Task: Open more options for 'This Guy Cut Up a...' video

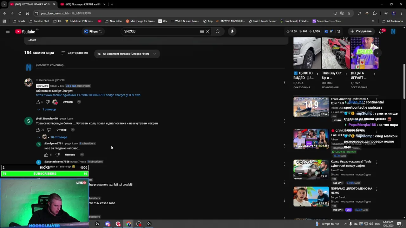Action: coord(346,75)
